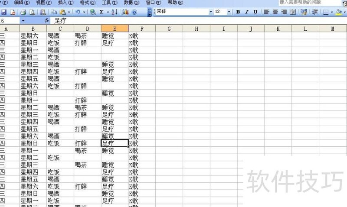Print using the printer icon
Viewport: 347px width, 207px height.
click(23, 12)
